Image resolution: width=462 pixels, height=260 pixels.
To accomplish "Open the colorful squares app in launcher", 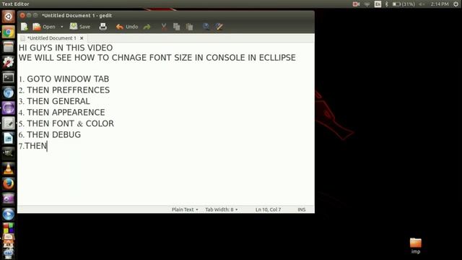I will click(x=8, y=228).
